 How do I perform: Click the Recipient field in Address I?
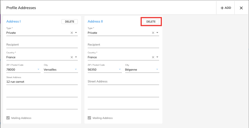pos(42,45)
